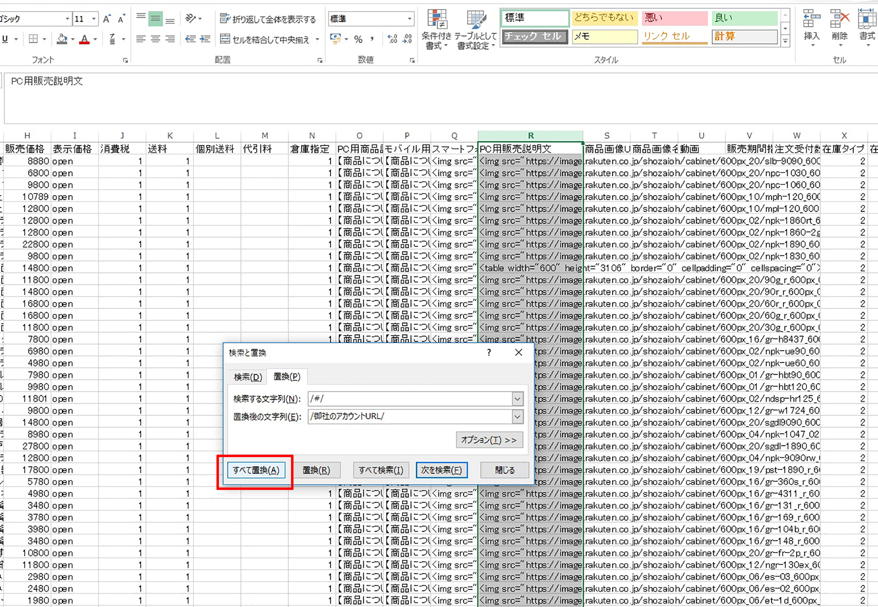Click the middle align icon
The height and width of the screenshot is (607, 878).
tap(155, 19)
